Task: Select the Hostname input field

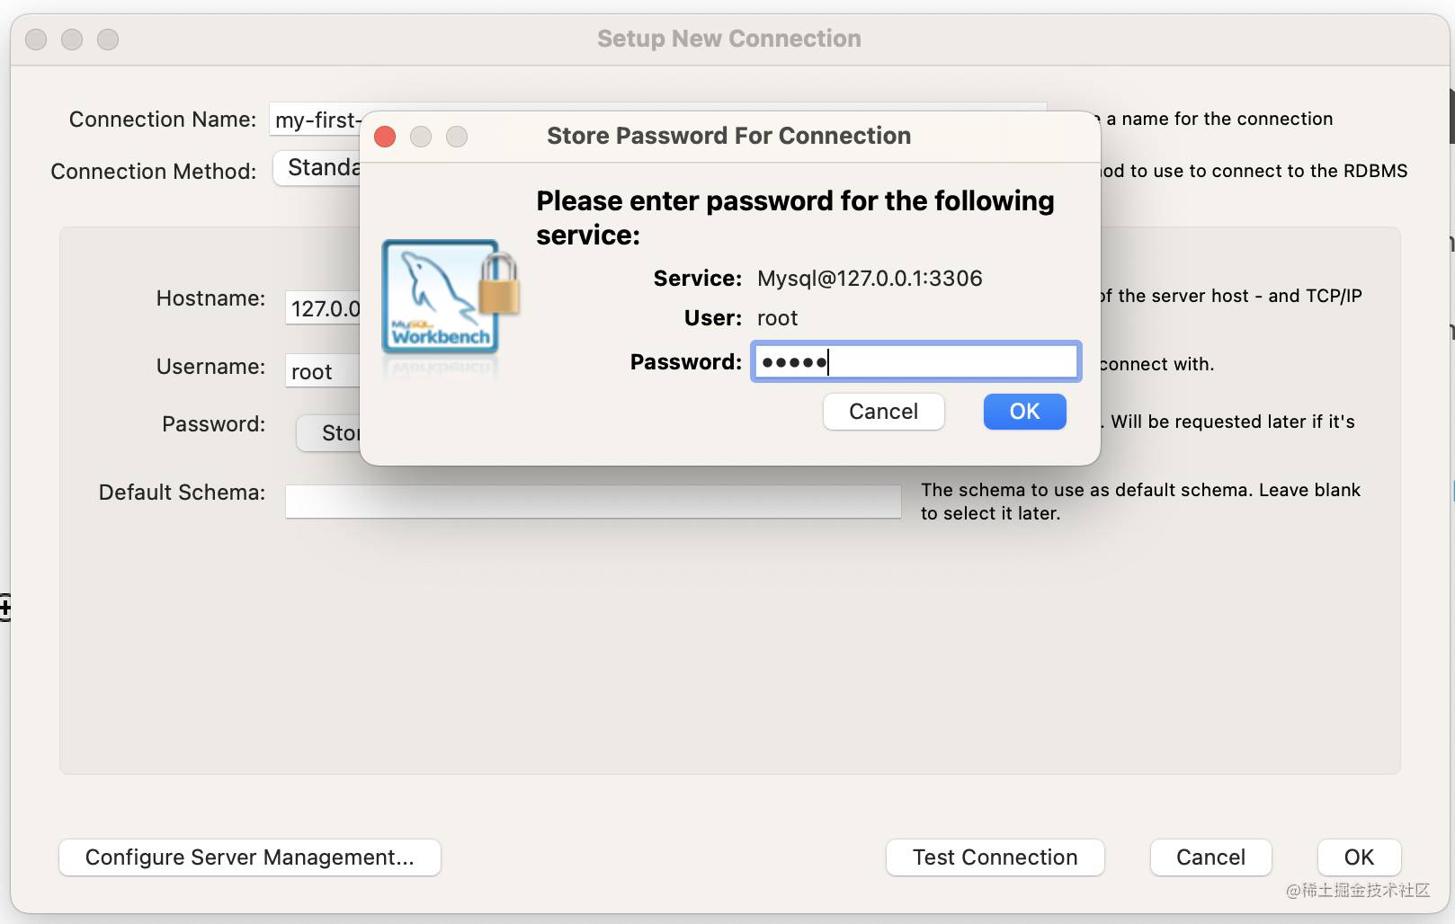Action: tap(323, 308)
